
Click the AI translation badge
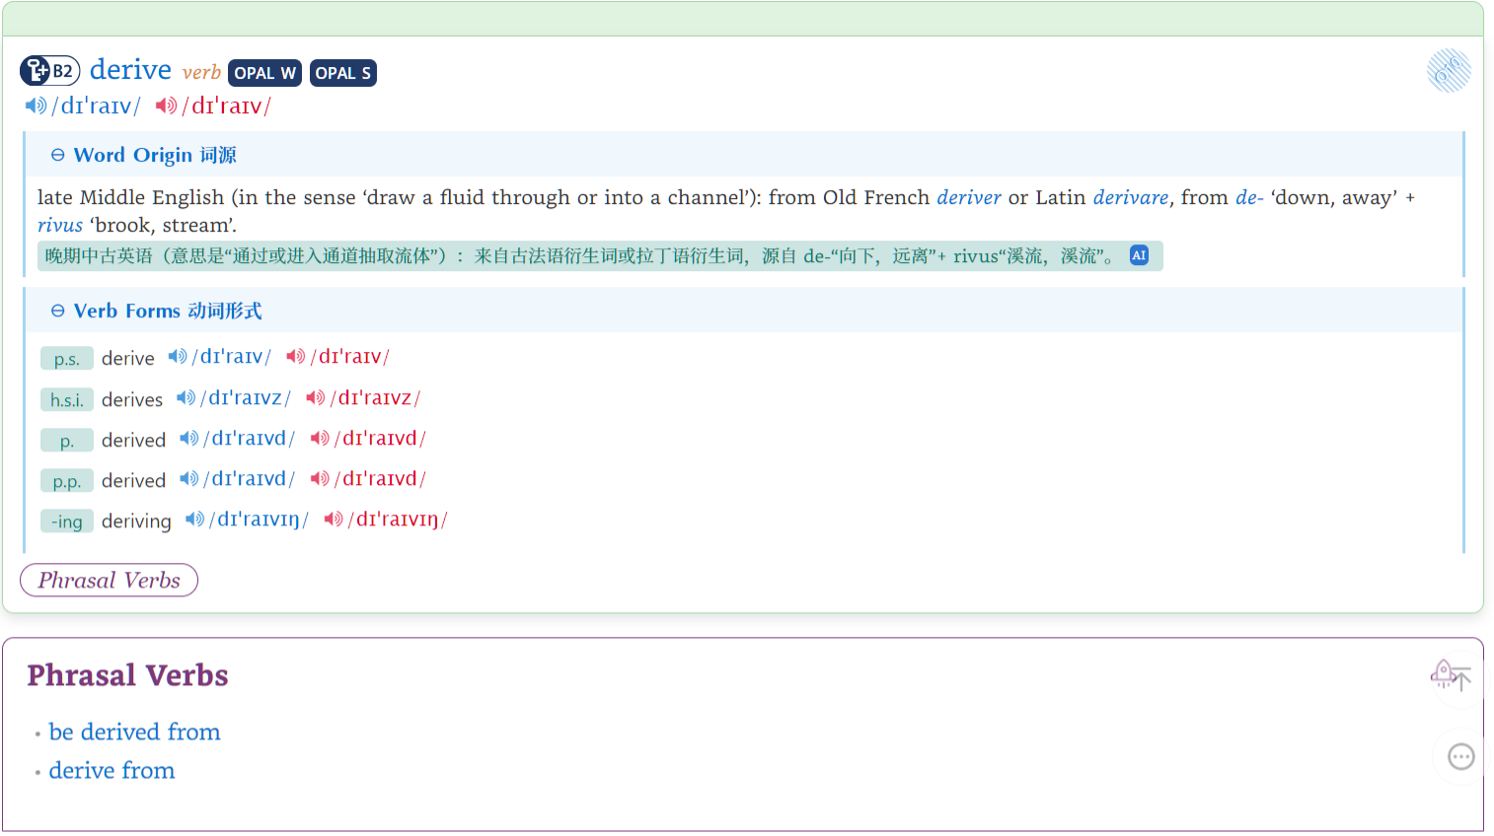click(1139, 255)
